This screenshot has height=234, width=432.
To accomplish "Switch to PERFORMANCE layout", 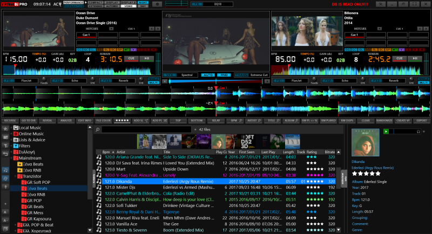I will 73,3.
